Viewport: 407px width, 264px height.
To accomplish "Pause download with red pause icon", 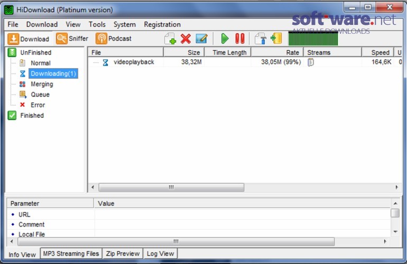I will point(240,39).
